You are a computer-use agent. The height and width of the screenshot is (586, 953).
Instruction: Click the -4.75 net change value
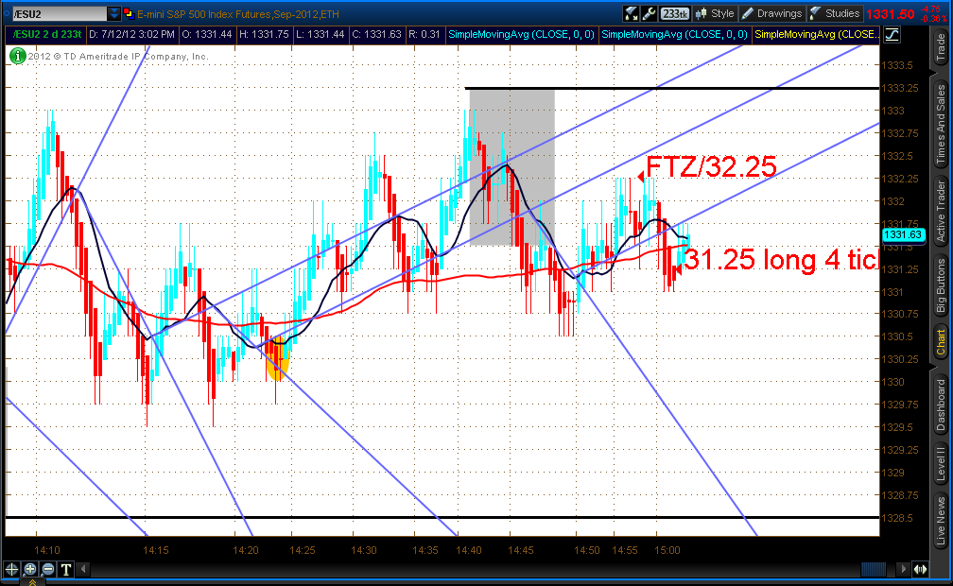point(932,9)
